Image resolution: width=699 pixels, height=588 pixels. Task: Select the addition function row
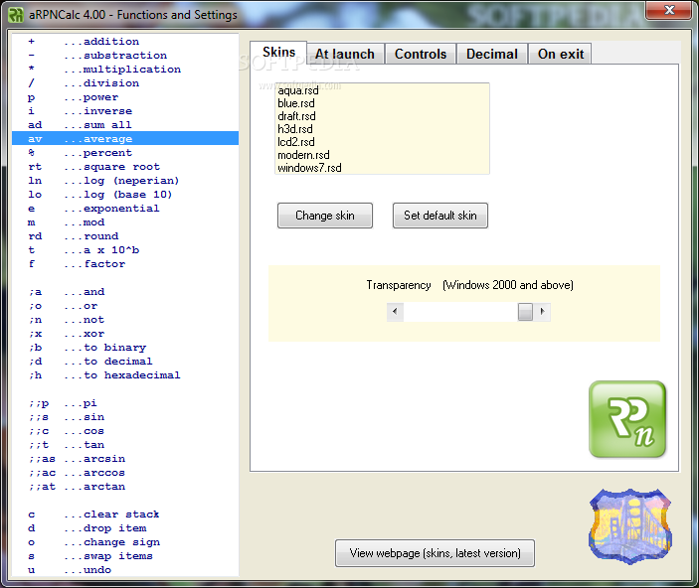pos(125,42)
